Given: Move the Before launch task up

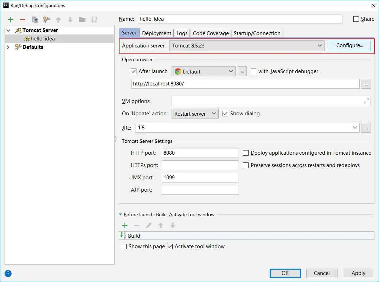Looking at the screenshot, I should point(161,225).
